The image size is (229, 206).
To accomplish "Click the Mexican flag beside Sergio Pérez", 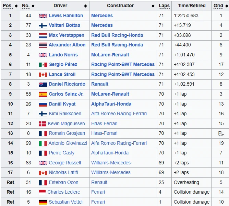I will 43,65.
